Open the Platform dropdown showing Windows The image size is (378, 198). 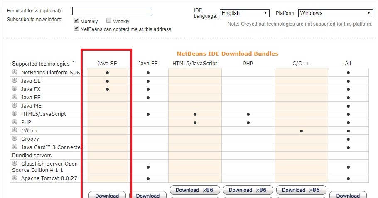[x=336, y=13]
